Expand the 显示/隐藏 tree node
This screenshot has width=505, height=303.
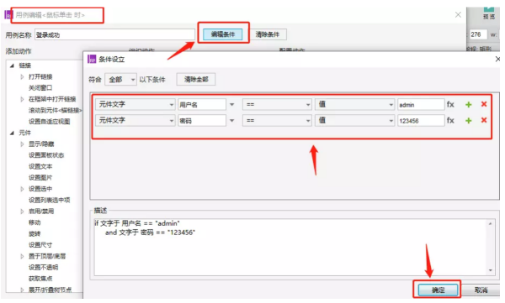[22, 144]
